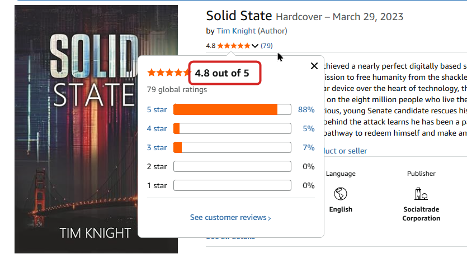Click the 5 star rating bar

232,109
